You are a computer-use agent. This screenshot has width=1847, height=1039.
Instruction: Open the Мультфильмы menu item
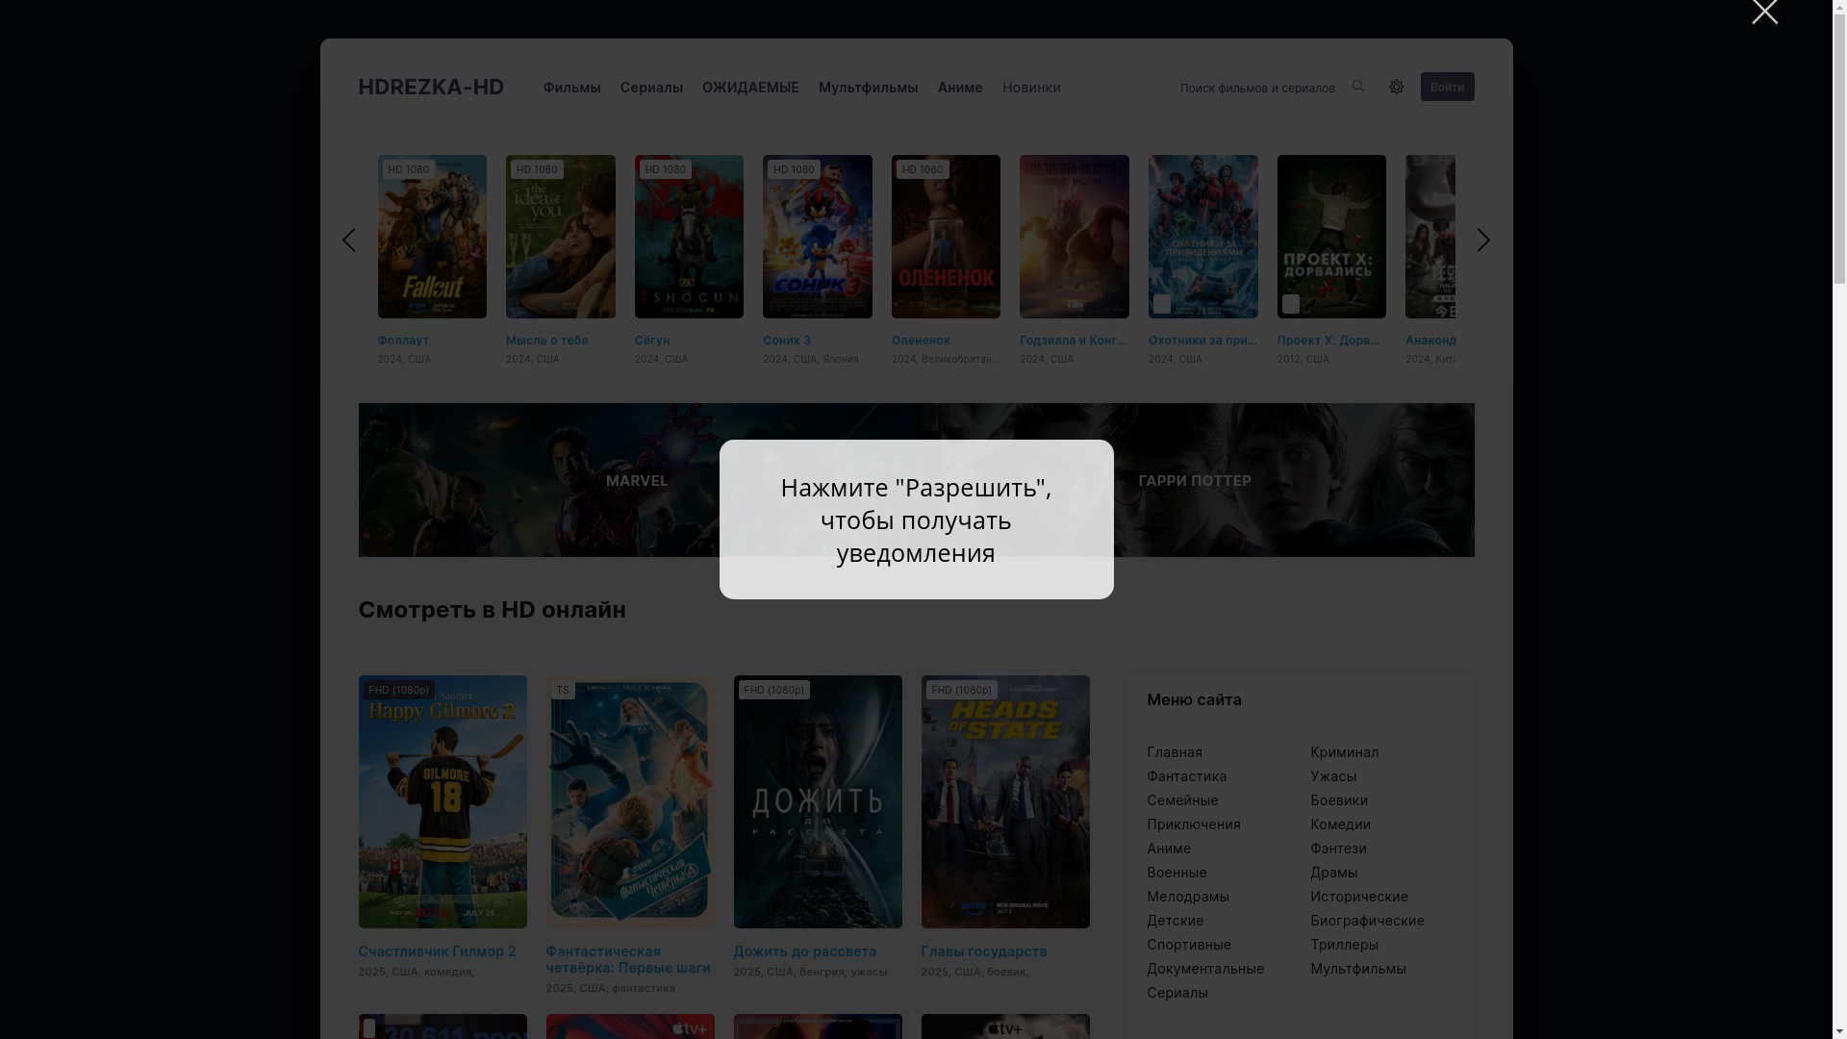868,88
